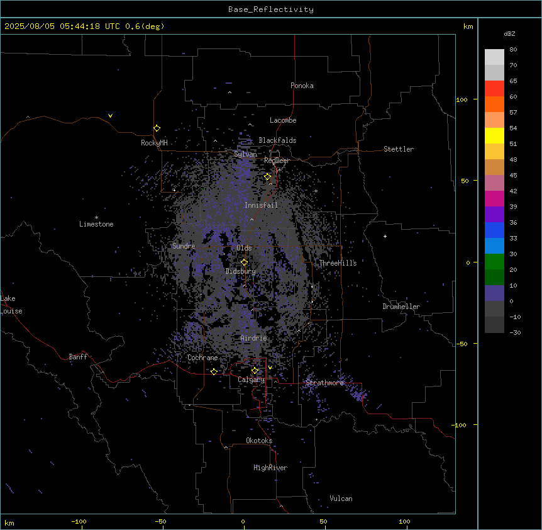Click the yellow diamond marker above Didsbury

[x=244, y=262]
